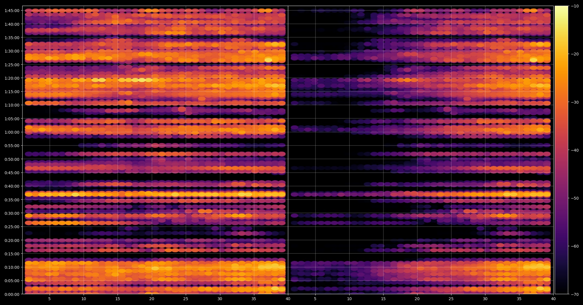This screenshot has width=583, height=305.
Task: Pick the 0:55:00 axis label
Action: tap(12, 146)
